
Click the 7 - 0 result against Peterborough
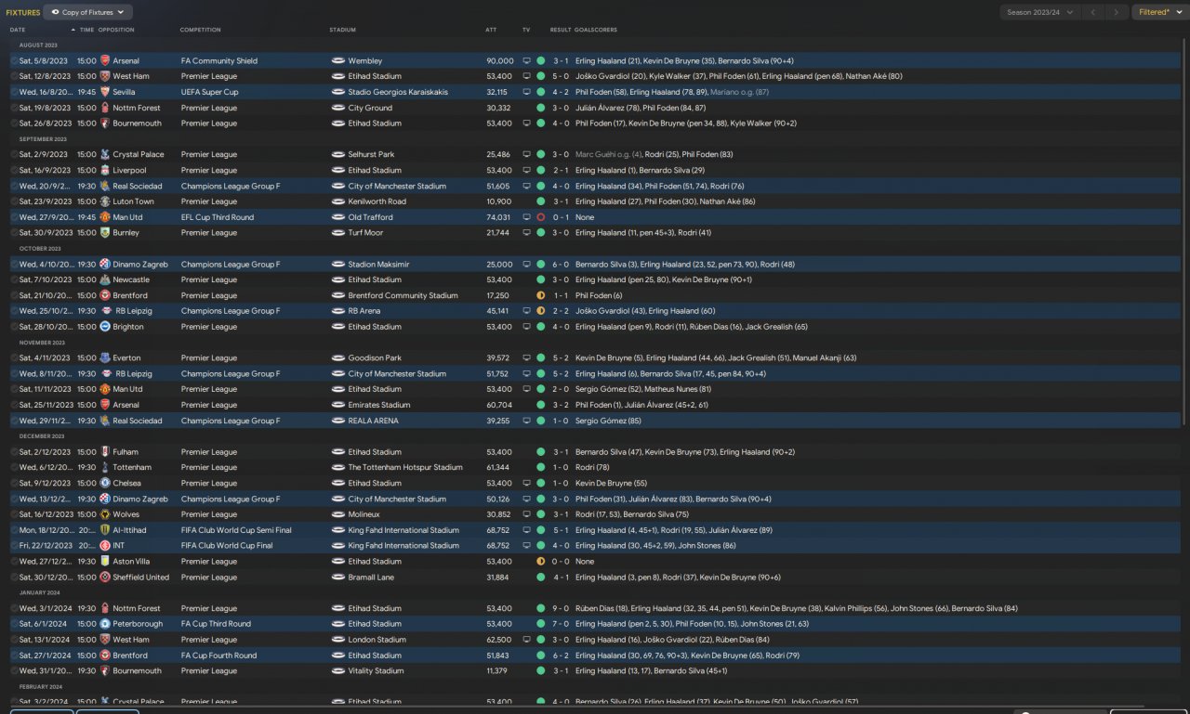pyautogui.click(x=561, y=624)
